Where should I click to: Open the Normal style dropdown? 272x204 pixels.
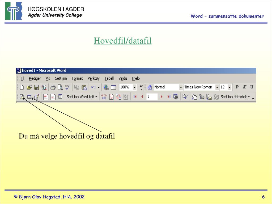click(181, 87)
